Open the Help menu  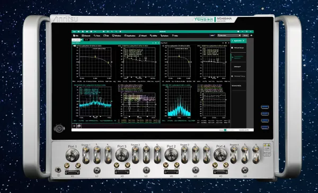(175, 35)
